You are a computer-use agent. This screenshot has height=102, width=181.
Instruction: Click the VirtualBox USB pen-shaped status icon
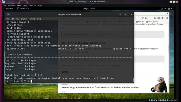coord(157,100)
